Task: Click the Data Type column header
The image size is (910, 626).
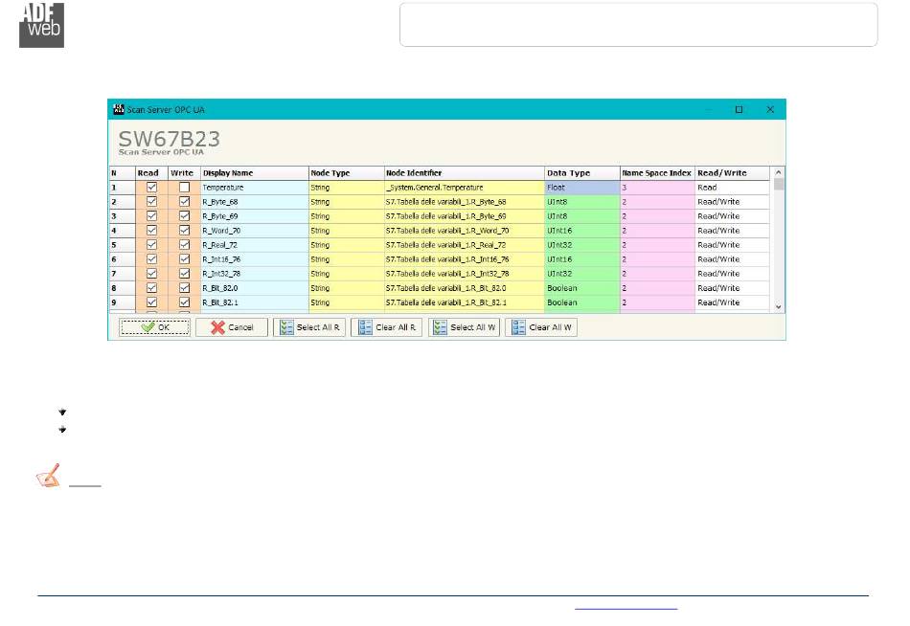Action: point(582,173)
